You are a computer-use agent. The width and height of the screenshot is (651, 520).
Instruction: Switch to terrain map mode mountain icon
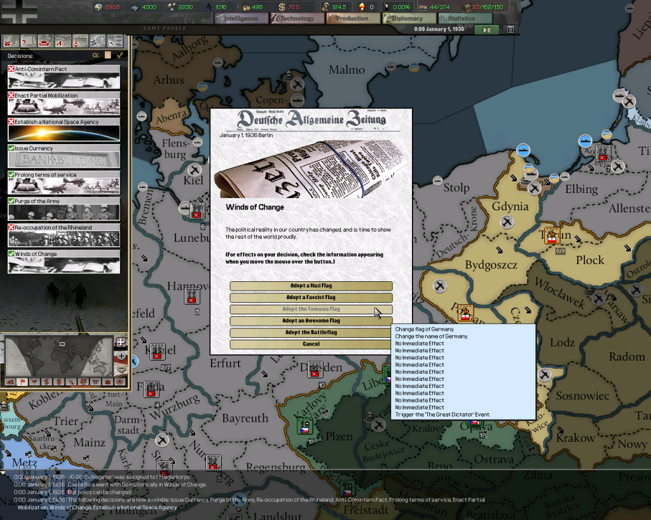[11, 383]
